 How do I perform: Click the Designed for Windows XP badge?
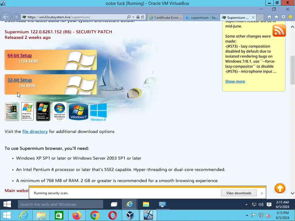click(43, 111)
